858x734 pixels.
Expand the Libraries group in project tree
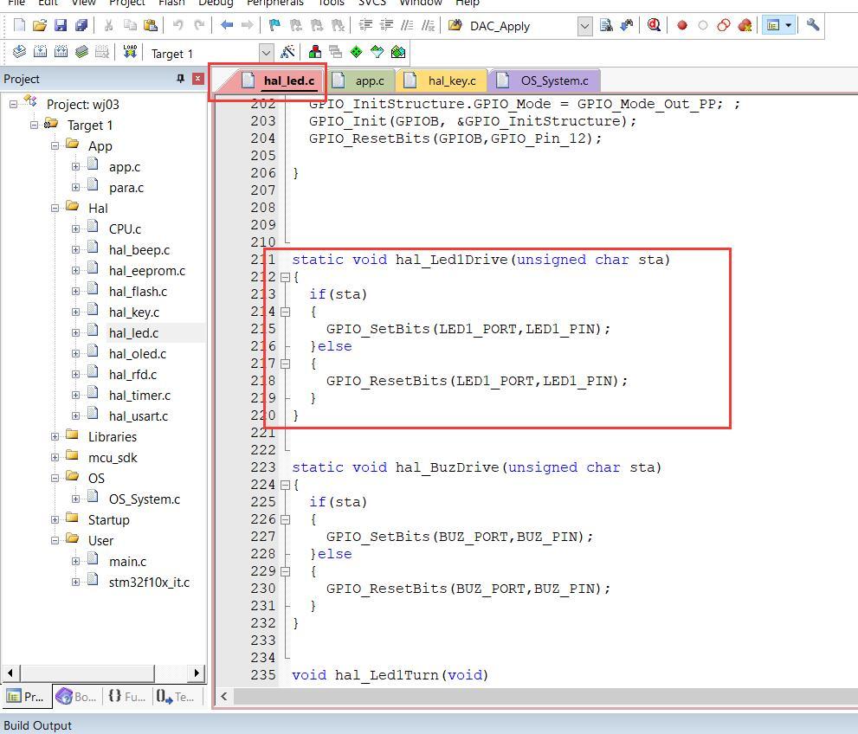tap(55, 437)
